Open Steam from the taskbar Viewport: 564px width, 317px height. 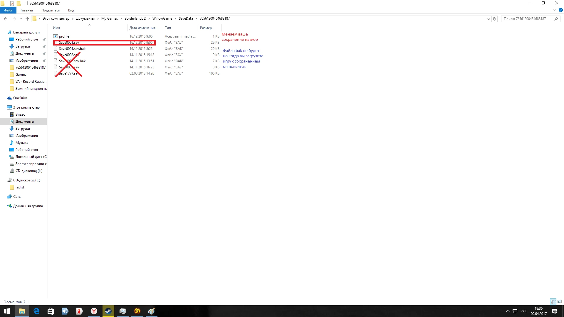108,311
